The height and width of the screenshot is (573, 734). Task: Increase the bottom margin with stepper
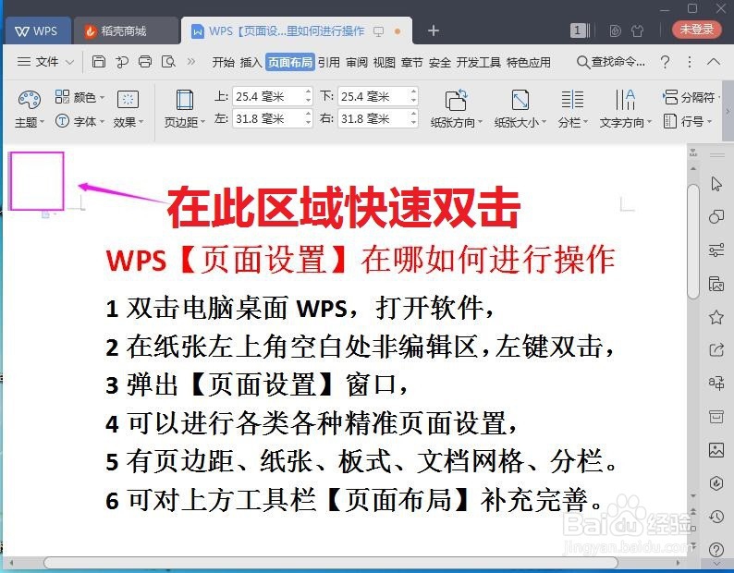point(413,91)
